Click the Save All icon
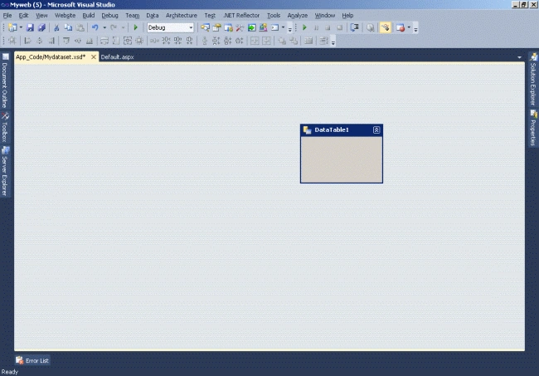 pos(41,27)
